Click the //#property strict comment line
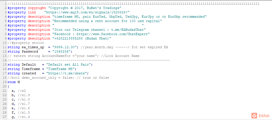Screen dimensions: 272x120 point(26,43)
